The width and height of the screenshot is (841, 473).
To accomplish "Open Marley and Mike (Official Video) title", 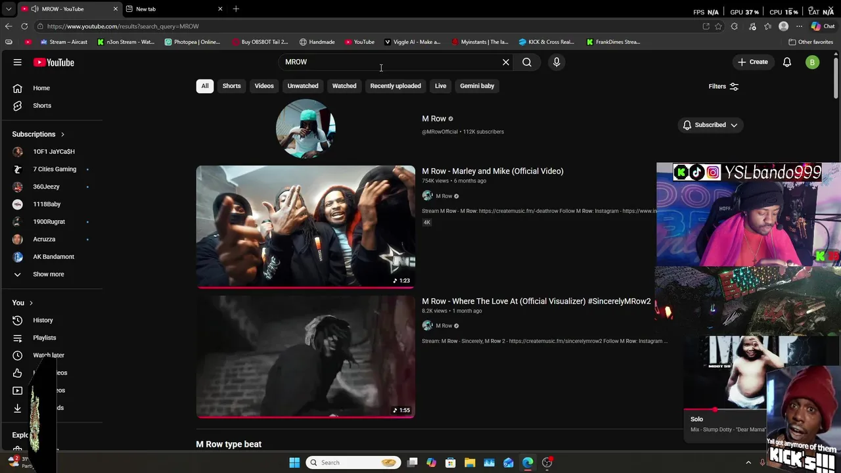I will [493, 171].
